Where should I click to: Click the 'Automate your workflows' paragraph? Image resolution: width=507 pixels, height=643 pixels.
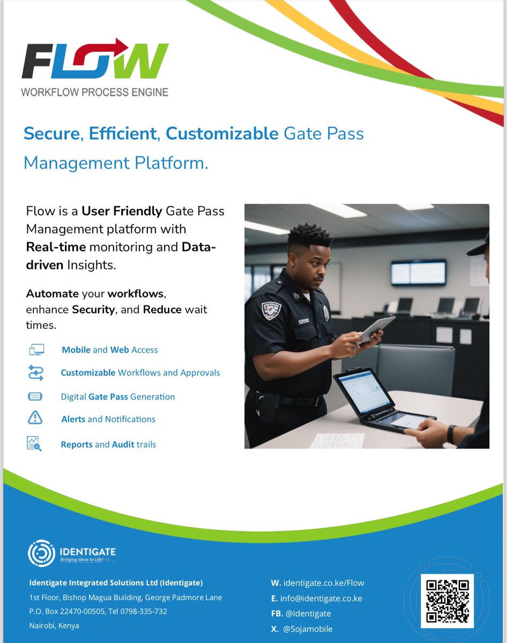point(117,310)
